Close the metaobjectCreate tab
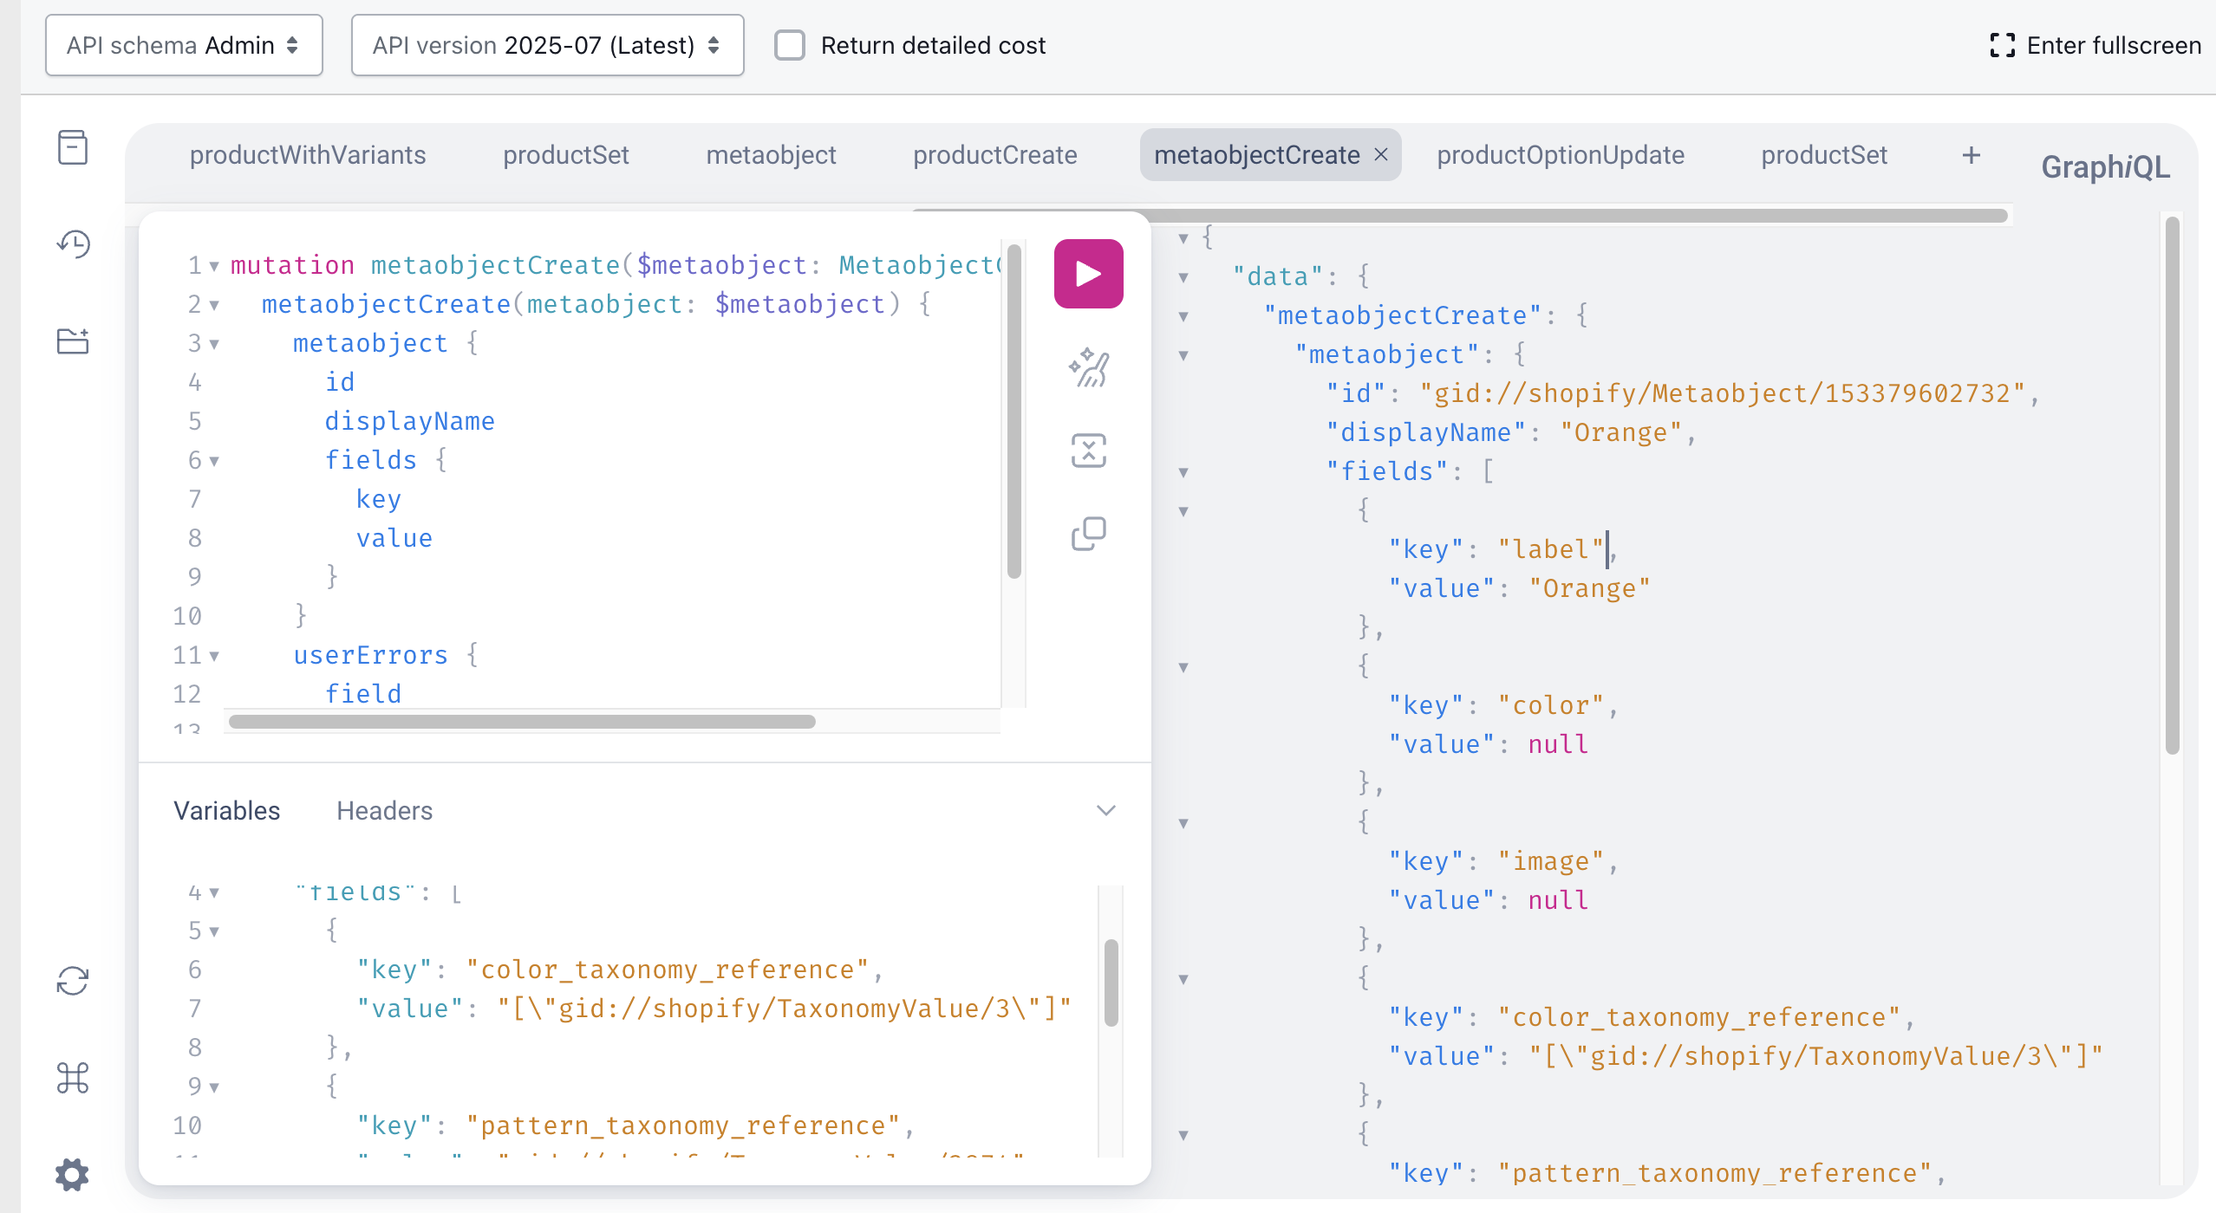Image resolution: width=2216 pixels, height=1213 pixels. coord(1381,154)
